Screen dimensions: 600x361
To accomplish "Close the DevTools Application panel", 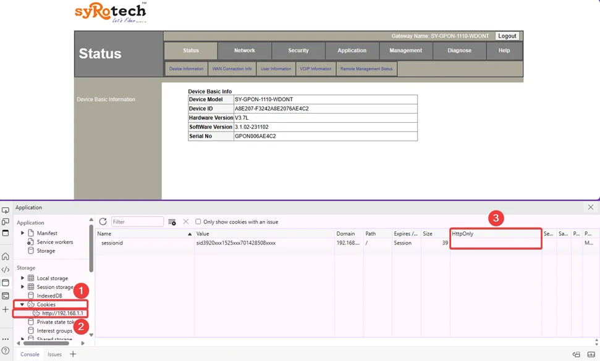I will pos(591,207).
